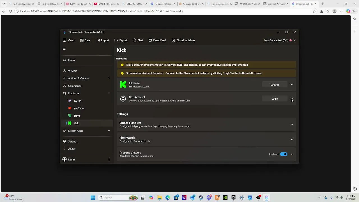Expand Actions & Queues chevron
This screenshot has height=202, width=359.
109,79
